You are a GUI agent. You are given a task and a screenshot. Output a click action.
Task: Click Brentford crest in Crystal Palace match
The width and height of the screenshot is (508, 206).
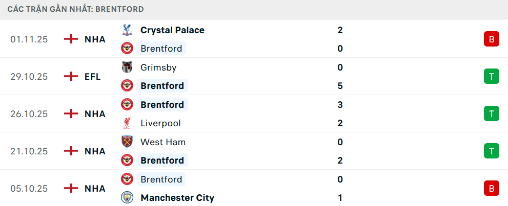click(x=127, y=49)
